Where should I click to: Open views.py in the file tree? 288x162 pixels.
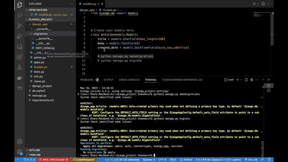[39, 81]
